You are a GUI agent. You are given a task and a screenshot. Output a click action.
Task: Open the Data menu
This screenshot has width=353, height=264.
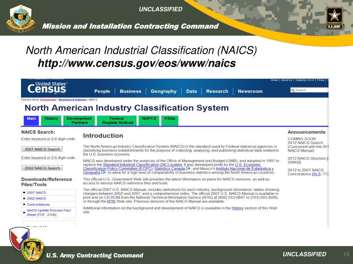coord(191,91)
